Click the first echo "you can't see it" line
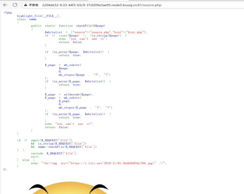The height and width of the screenshot is (194, 244). pos(83,39)
